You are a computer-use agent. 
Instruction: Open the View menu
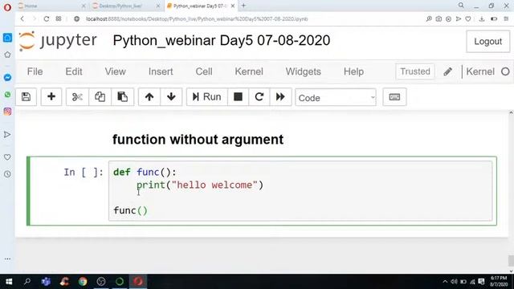[x=116, y=71]
